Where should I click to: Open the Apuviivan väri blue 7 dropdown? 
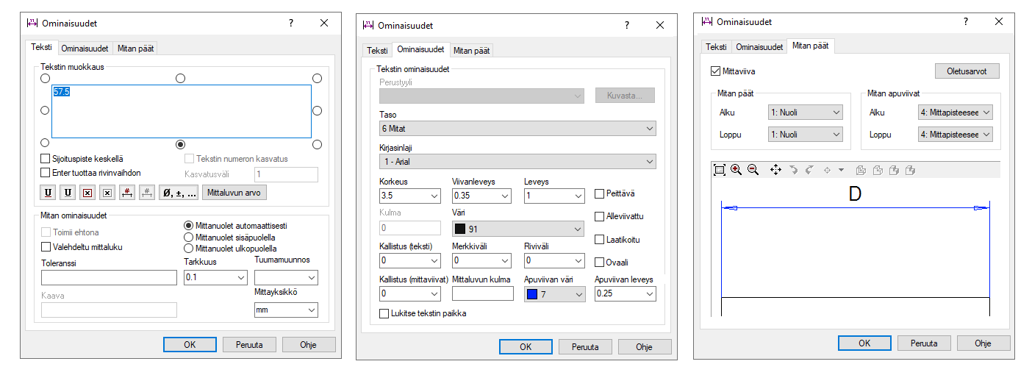pos(554,293)
